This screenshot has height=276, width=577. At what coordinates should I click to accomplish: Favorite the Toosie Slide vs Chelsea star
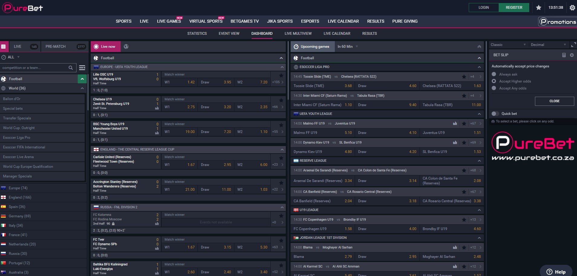coord(464,77)
